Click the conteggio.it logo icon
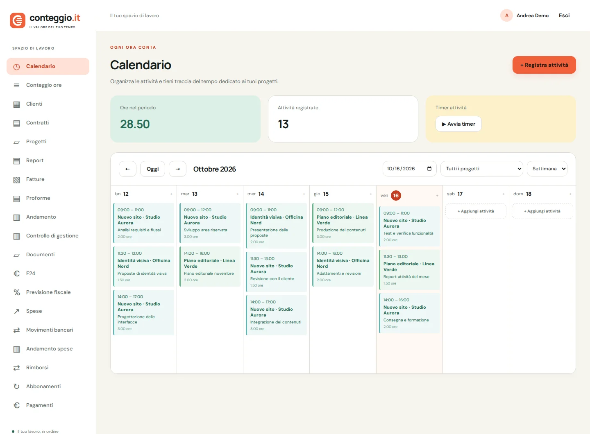Image resolution: width=590 pixels, height=434 pixels. point(18,20)
